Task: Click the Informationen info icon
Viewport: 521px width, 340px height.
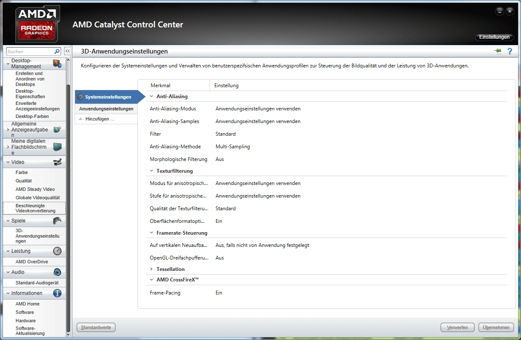Action: (x=57, y=293)
